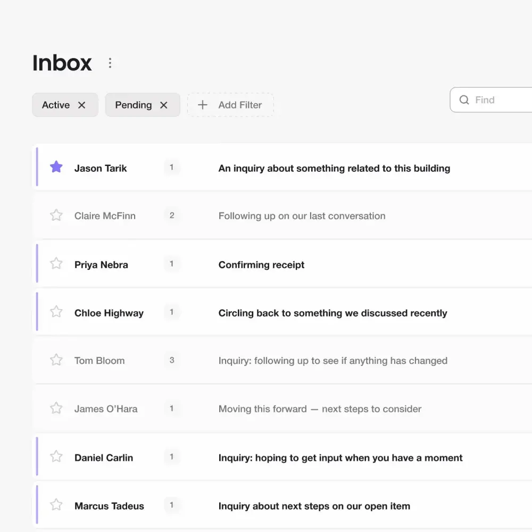The width and height of the screenshot is (532, 532).
Task: Open subject "Following up on our last conversation"
Action: 302,216
